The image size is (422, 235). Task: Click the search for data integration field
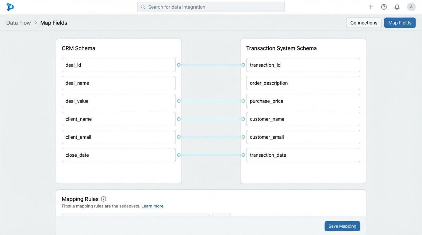point(211,7)
